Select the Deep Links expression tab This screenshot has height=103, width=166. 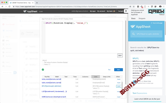click(x=107, y=77)
